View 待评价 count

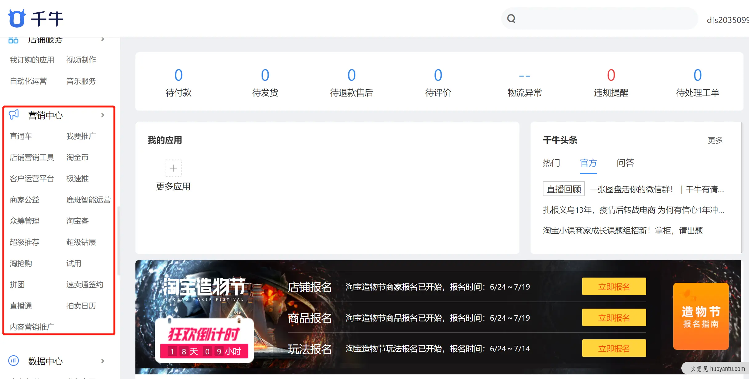[x=438, y=83]
